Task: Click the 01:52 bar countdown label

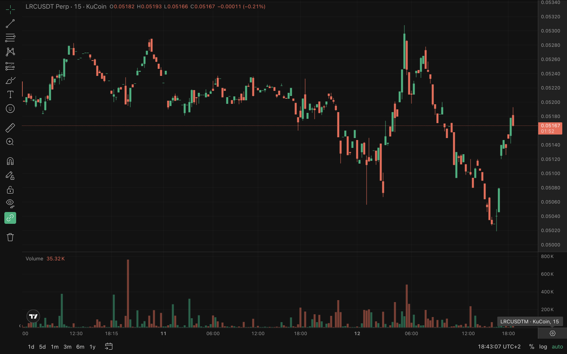Action: pos(547,131)
